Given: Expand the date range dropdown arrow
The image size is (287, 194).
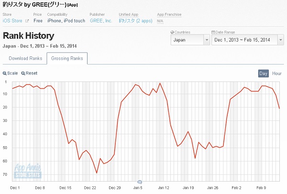Looking at the screenshot, I should (x=280, y=41).
